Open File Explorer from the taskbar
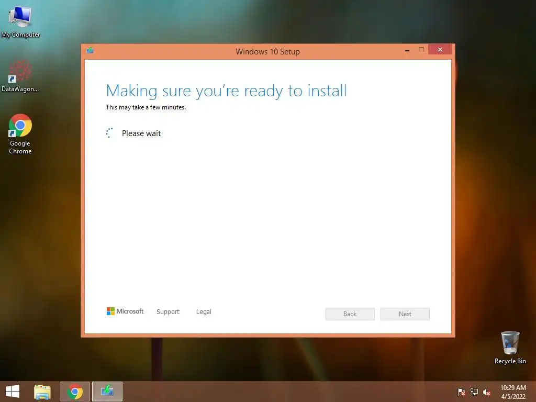Viewport: 536px width, 402px height. click(42, 392)
